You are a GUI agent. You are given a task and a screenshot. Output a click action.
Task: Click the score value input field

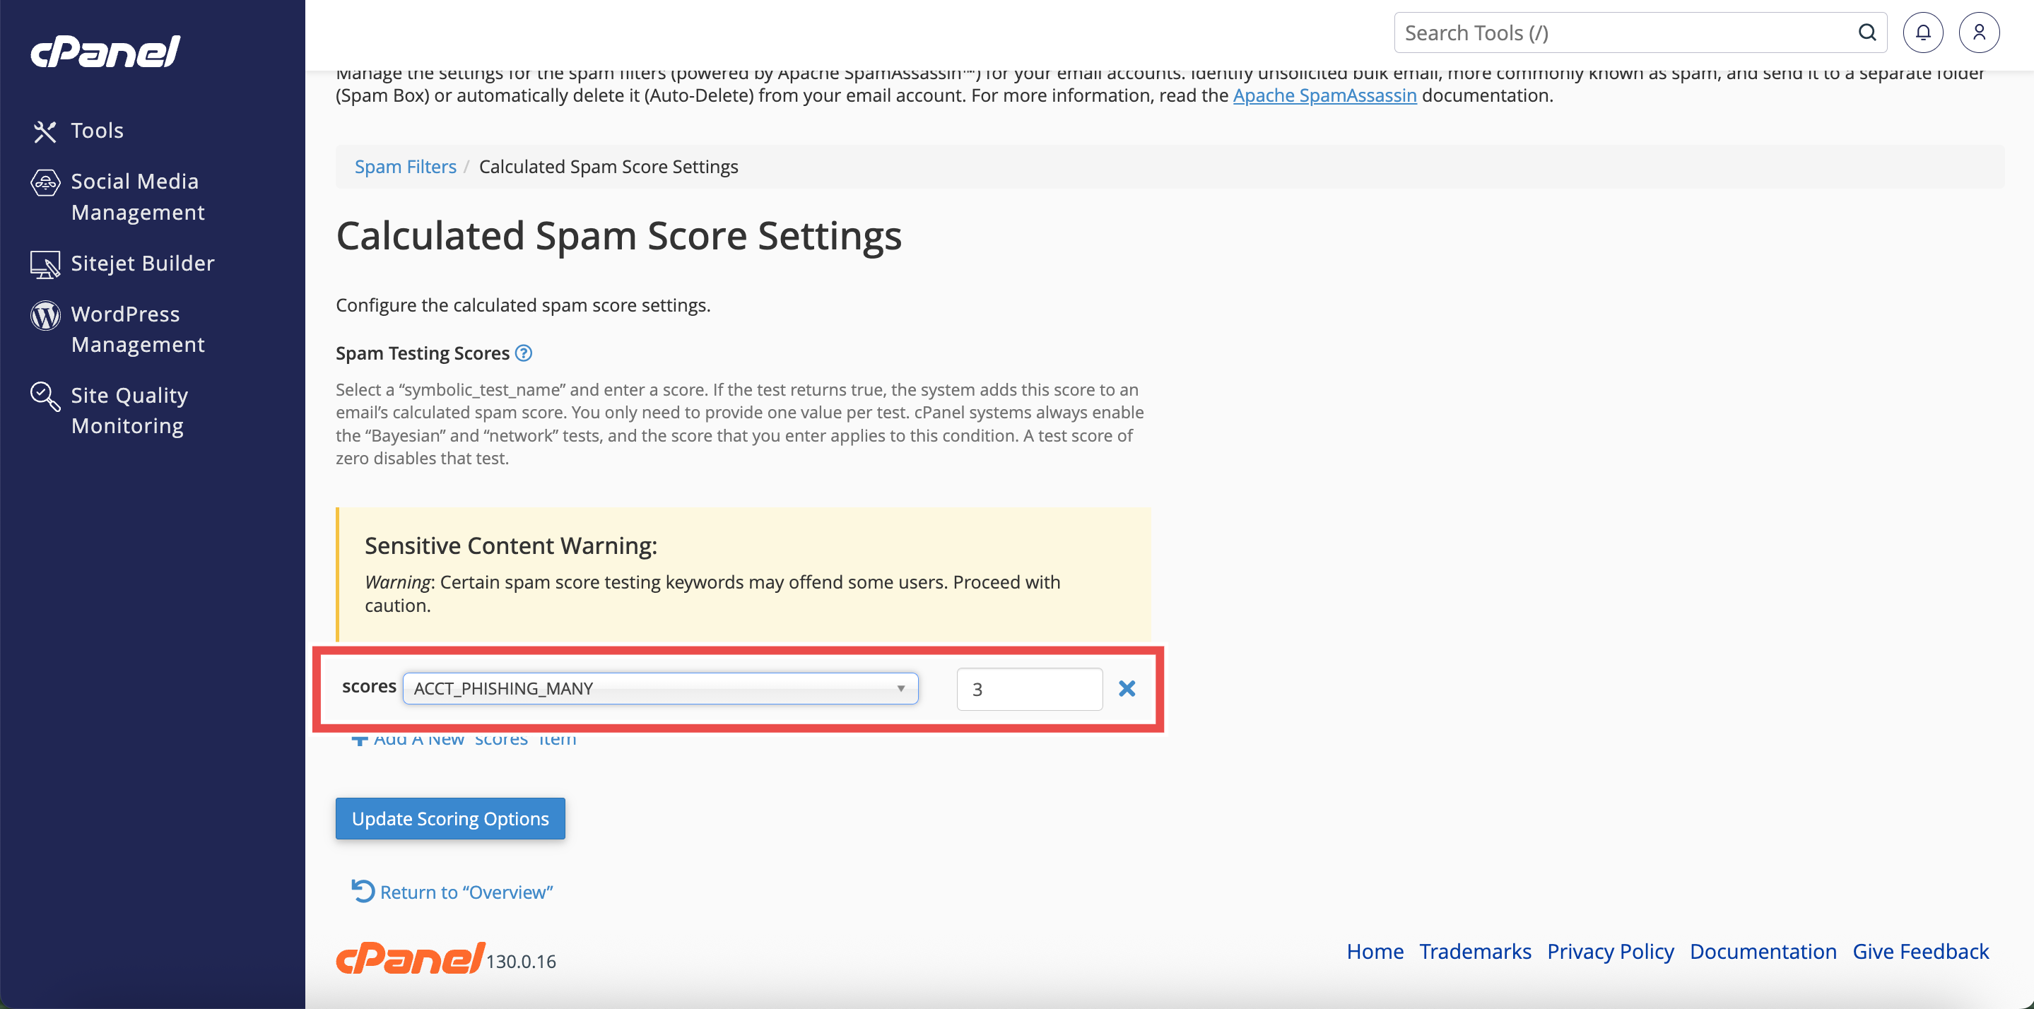point(1029,689)
